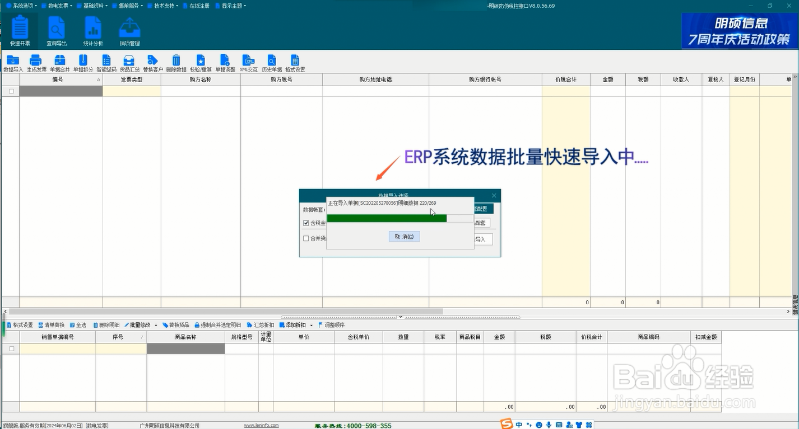This screenshot has width=799, height=429.
Task: Click the 取消(C) cancel button
Action: click(404, 237)
